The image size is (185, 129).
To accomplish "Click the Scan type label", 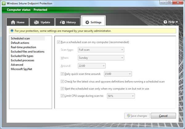I will [x=67, y=50].
